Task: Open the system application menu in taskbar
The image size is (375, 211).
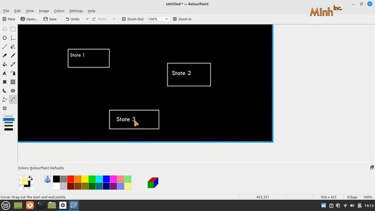Action: tap(5, 205)
